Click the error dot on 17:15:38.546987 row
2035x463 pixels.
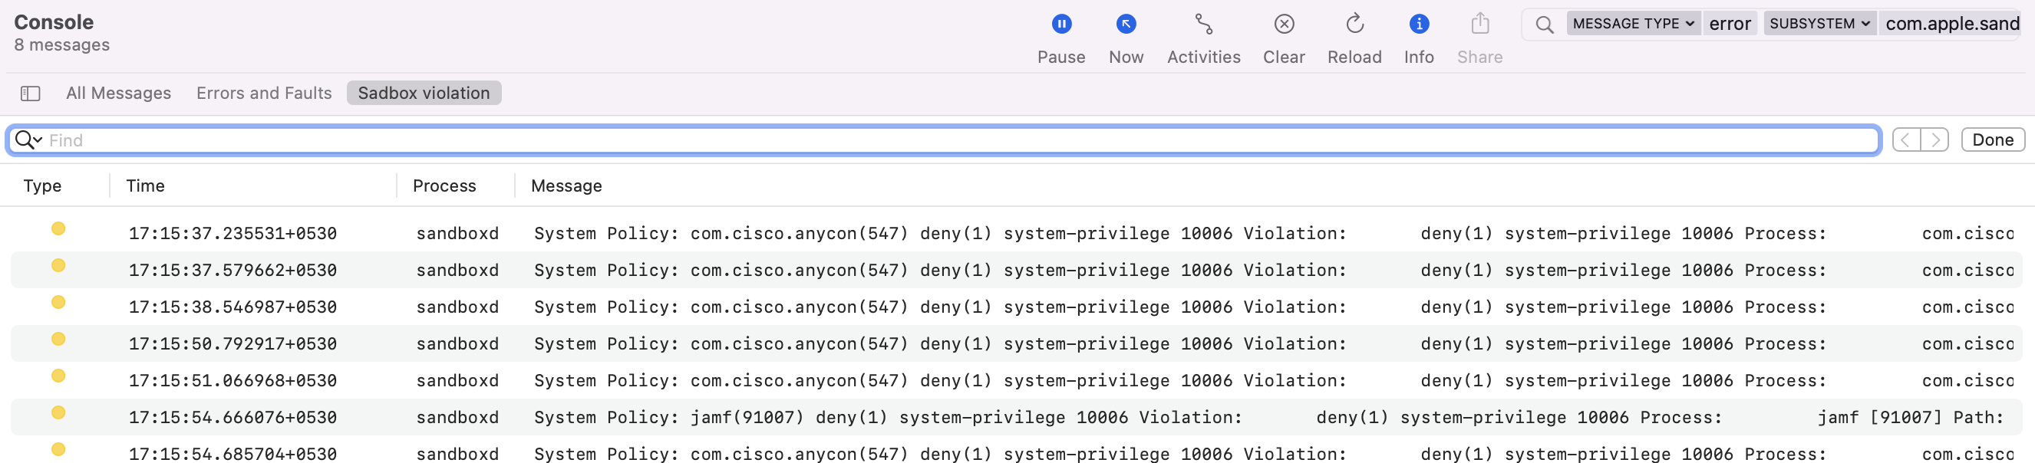pyautogui.click(x=58, y=302)
